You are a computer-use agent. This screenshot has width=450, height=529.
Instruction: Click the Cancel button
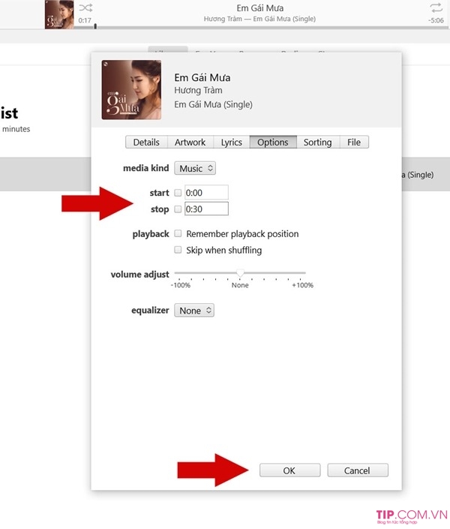[x=358, y=470]
